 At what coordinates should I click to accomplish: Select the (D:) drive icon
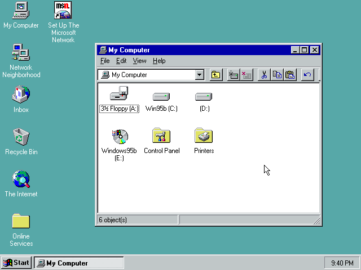[x=204, y=96]
